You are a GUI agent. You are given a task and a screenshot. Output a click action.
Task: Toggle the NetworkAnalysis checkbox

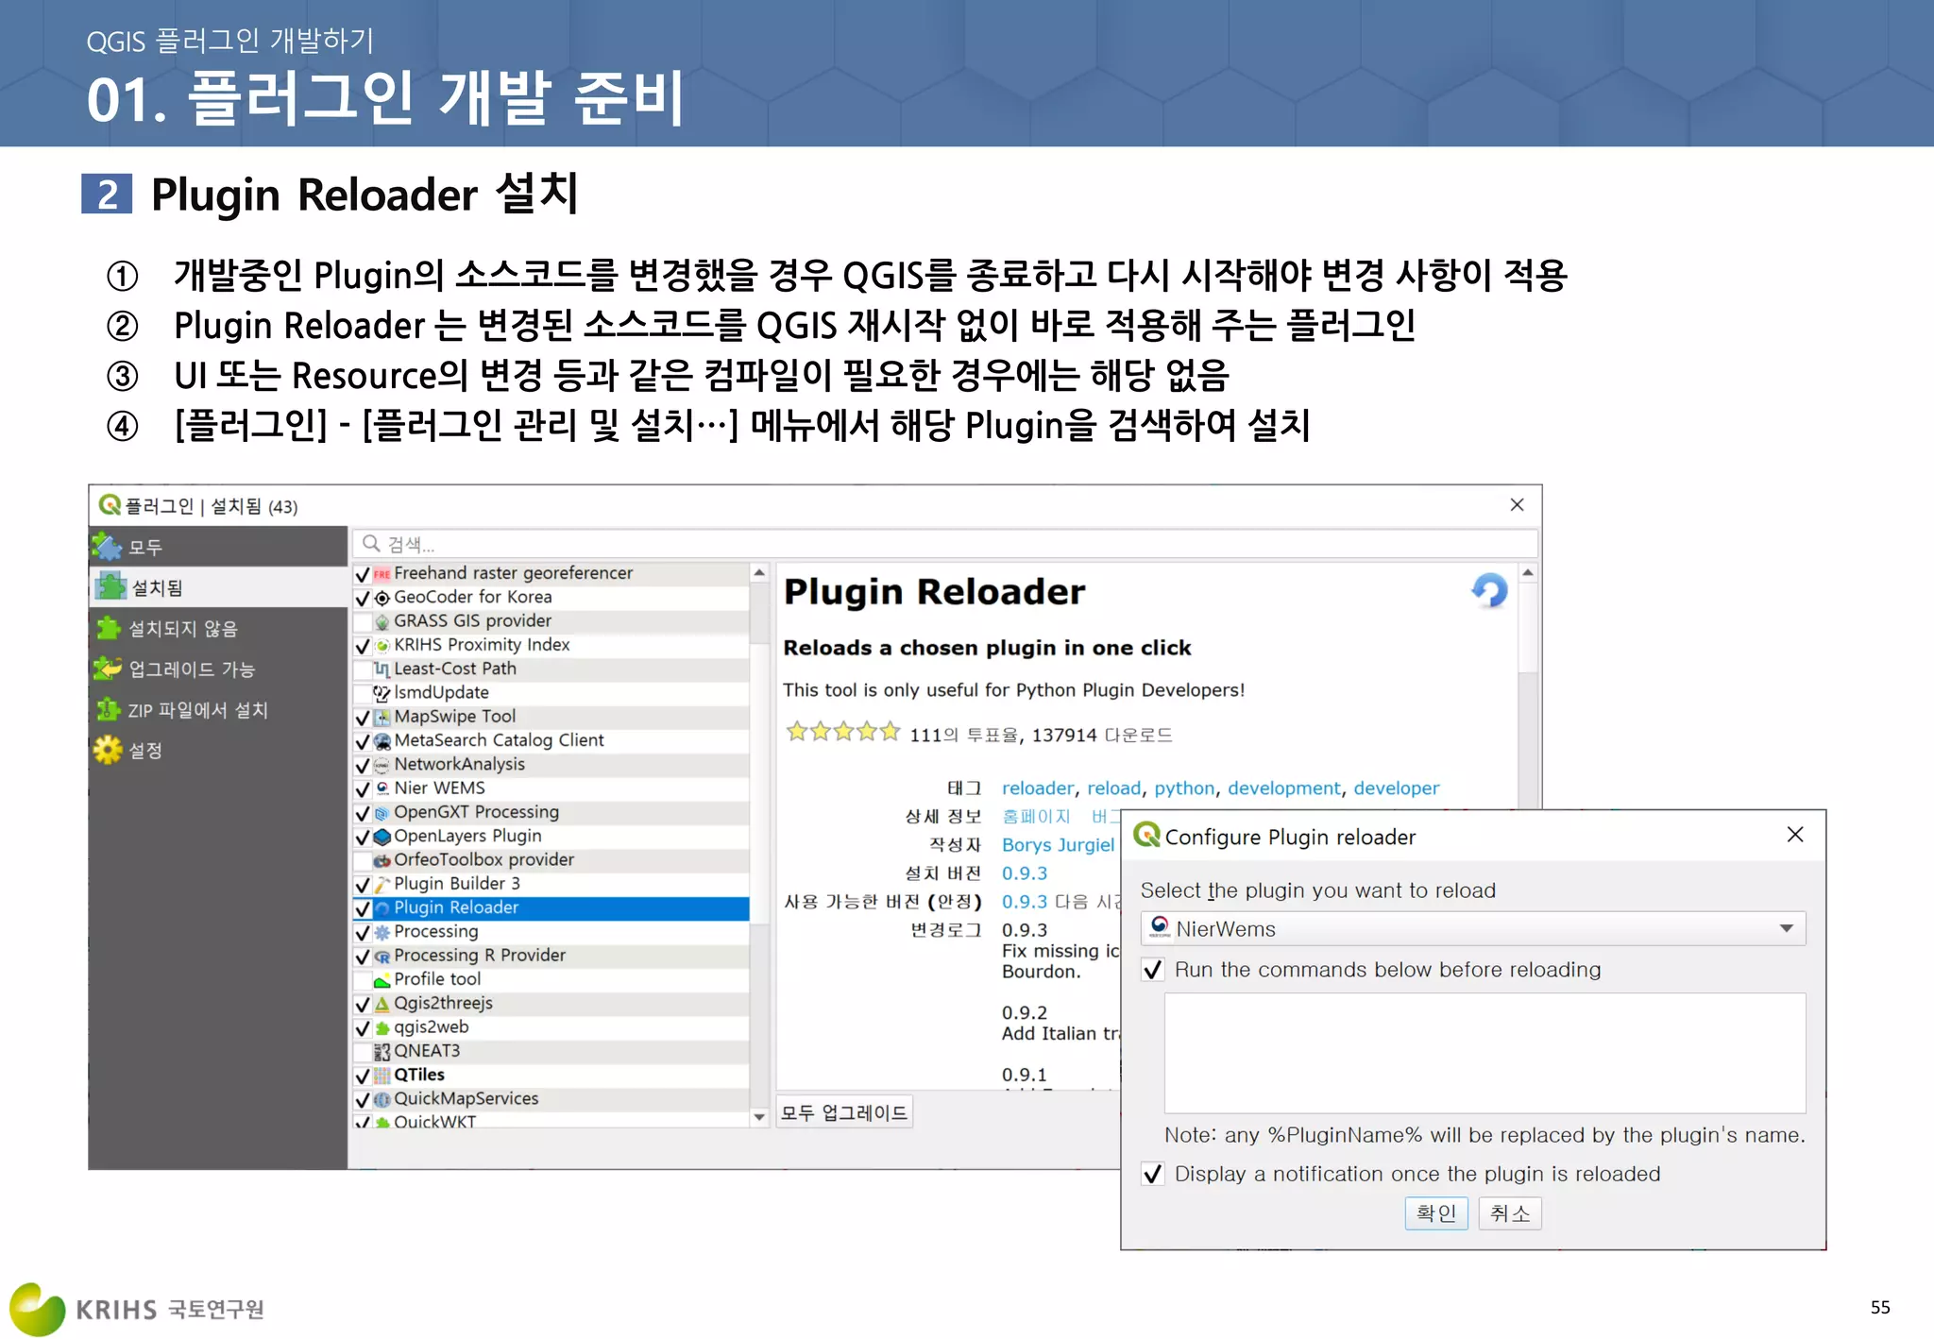(x=363, y=765)
